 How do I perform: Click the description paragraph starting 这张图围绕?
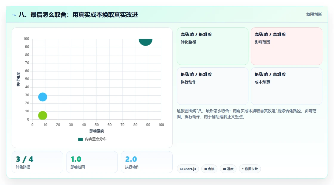click(246, 114)
